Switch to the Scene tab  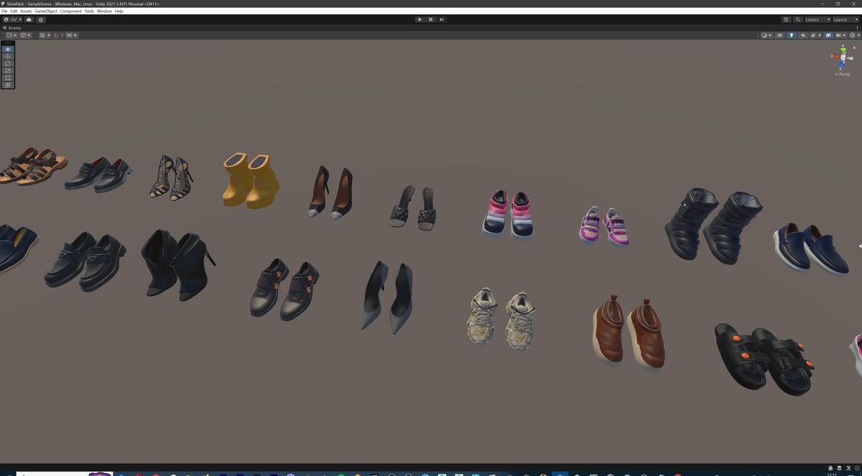click(x=11, y=27)
